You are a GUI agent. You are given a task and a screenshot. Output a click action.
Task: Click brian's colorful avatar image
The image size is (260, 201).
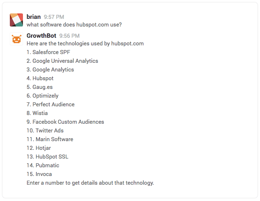[16, 20]
